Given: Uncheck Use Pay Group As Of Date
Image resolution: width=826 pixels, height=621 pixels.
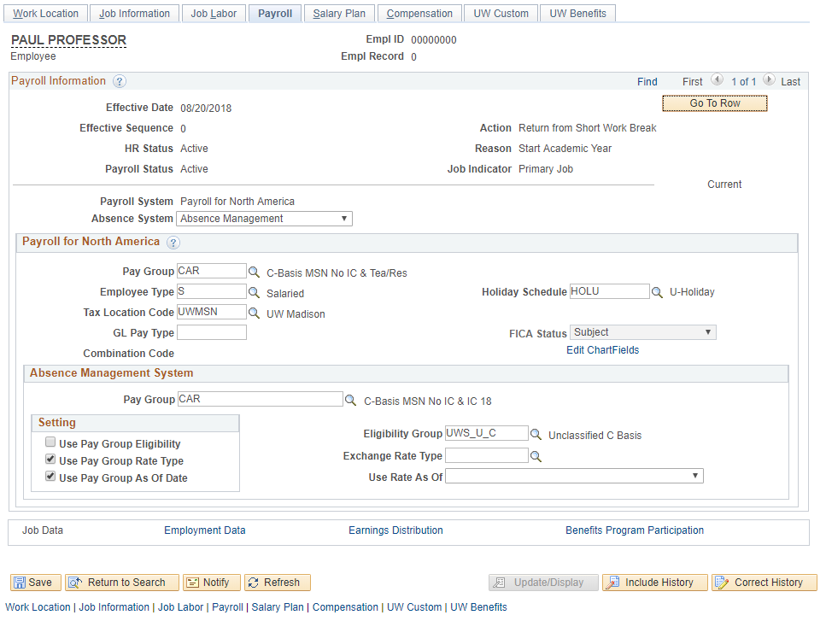Looking at the screenshot, I should [50, 476].
